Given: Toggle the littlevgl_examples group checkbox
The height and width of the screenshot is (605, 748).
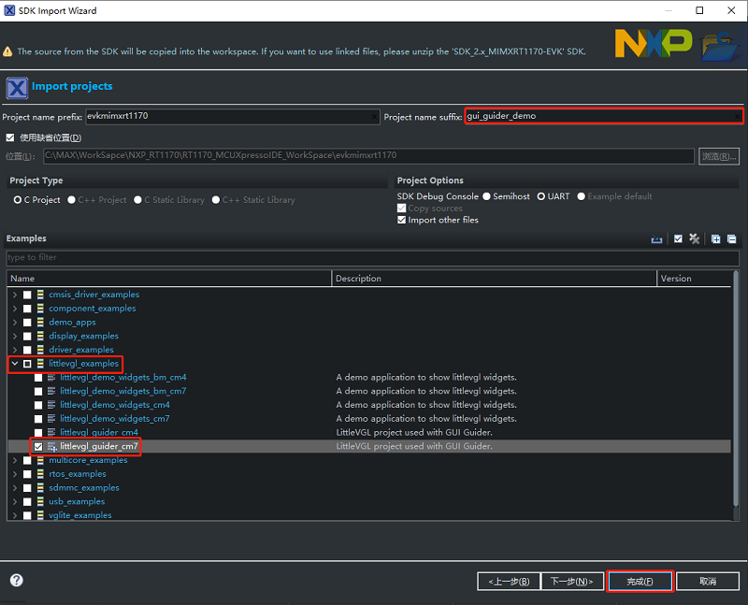Looking at the screenshot, I should coord(27,364).
